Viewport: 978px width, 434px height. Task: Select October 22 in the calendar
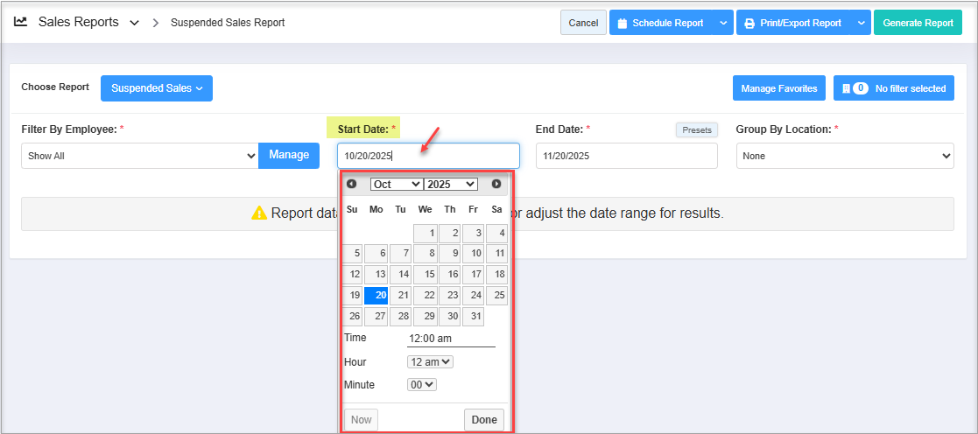point(426,296)
